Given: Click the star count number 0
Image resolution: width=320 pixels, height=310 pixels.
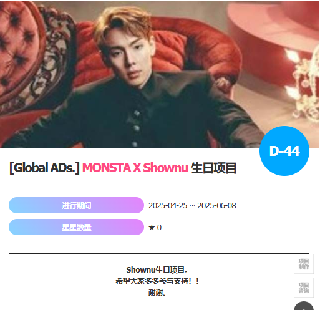Looking at the screenshot, I should [x=159, y=228].
